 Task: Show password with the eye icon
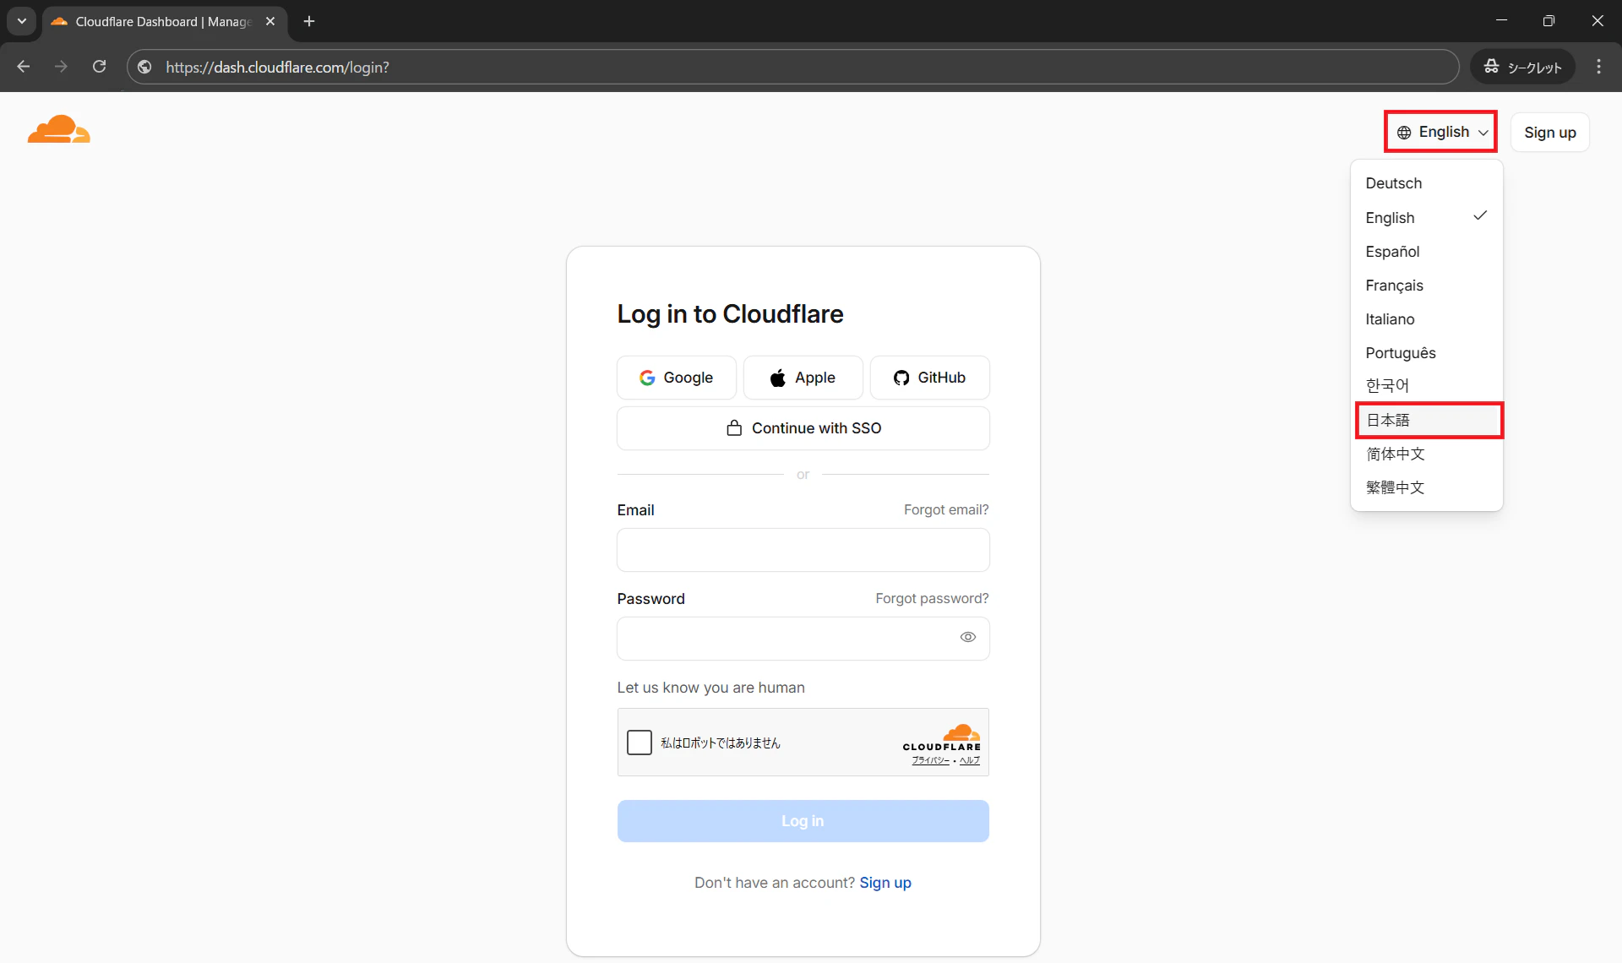click(x=968, y=638)
